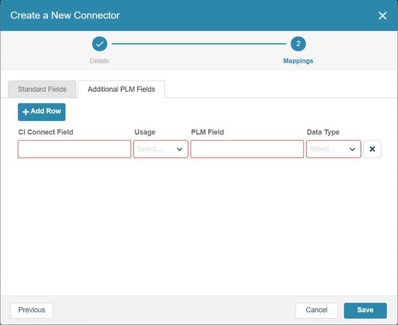The image size is (398, 325).
Task: Switch to the Standard Fields tab
Action: (42, 89)
